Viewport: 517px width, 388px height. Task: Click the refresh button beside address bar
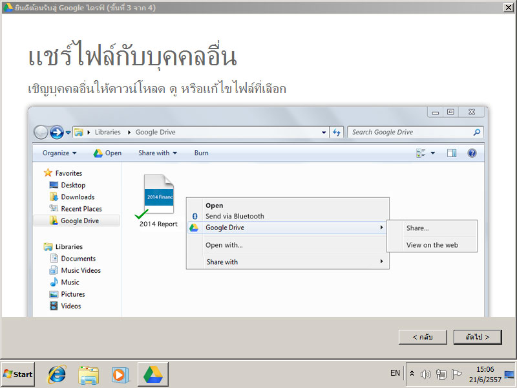coord(336,133)
